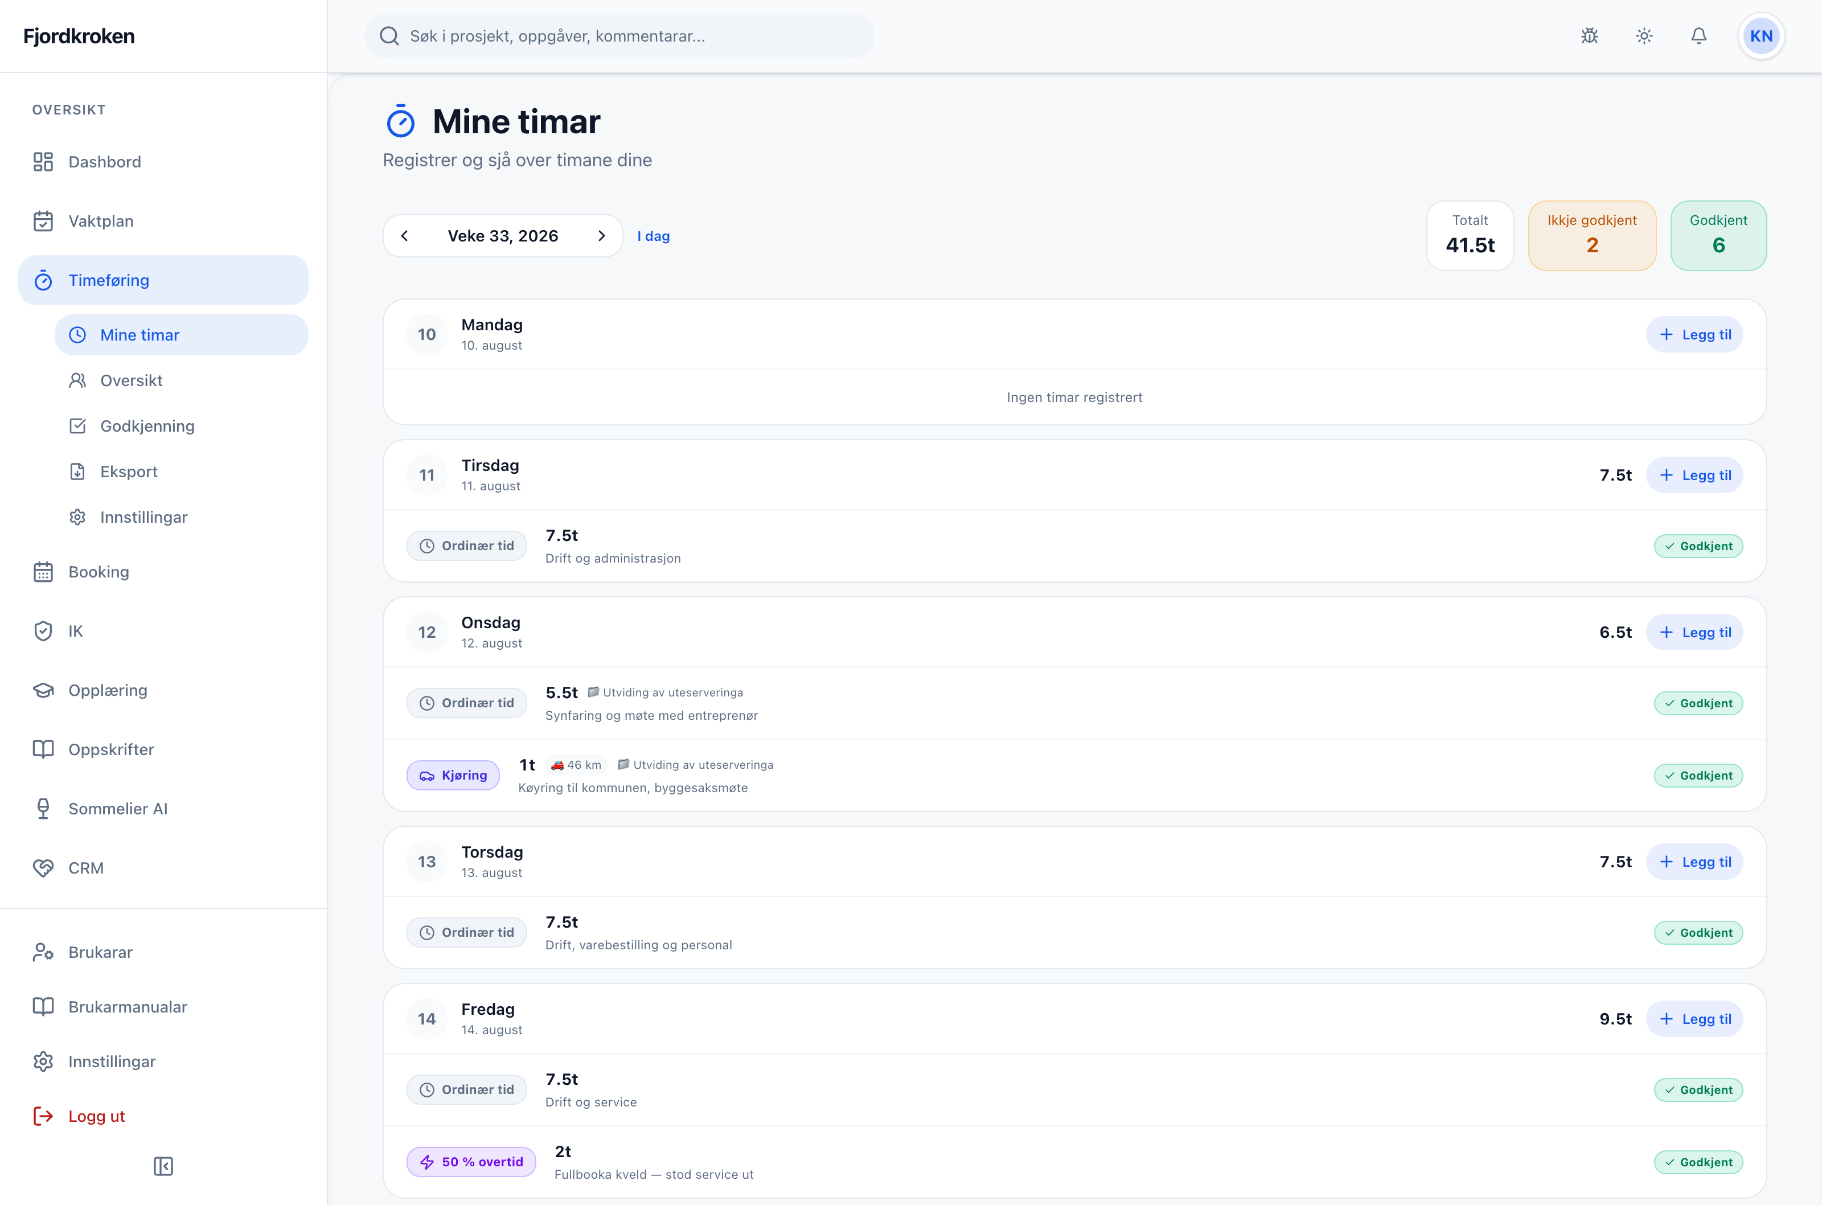The width and height of the screenshot is (1822, 1205).
Task: Open Oppskrifter in sidebar
Action: (163, 749)
